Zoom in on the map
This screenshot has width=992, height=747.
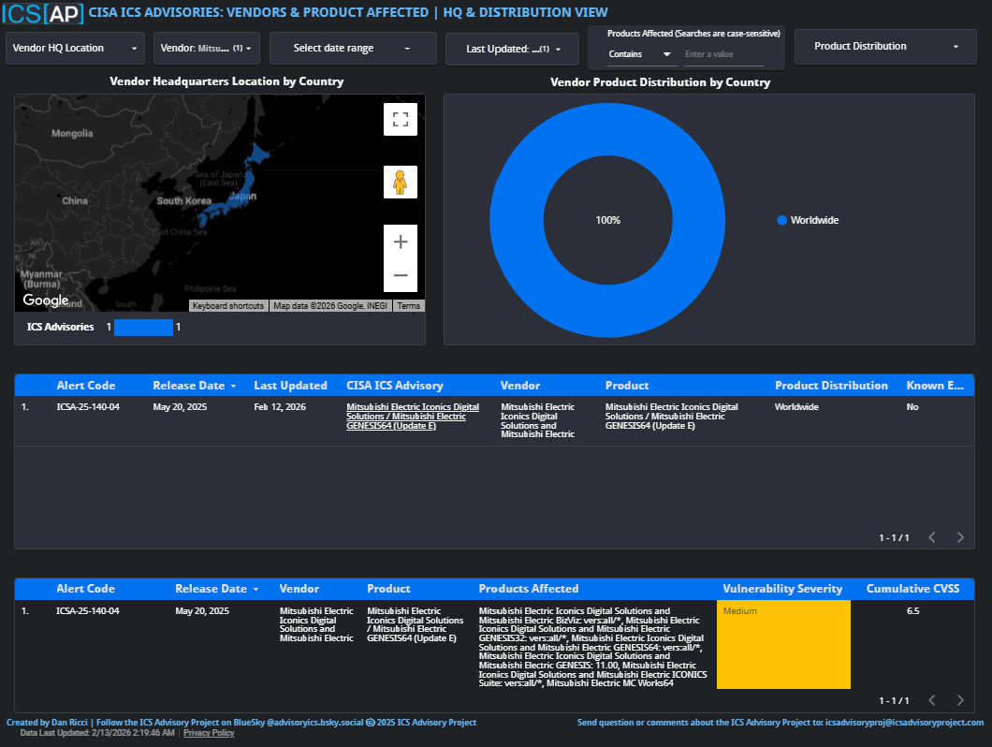tap(401, 242)
